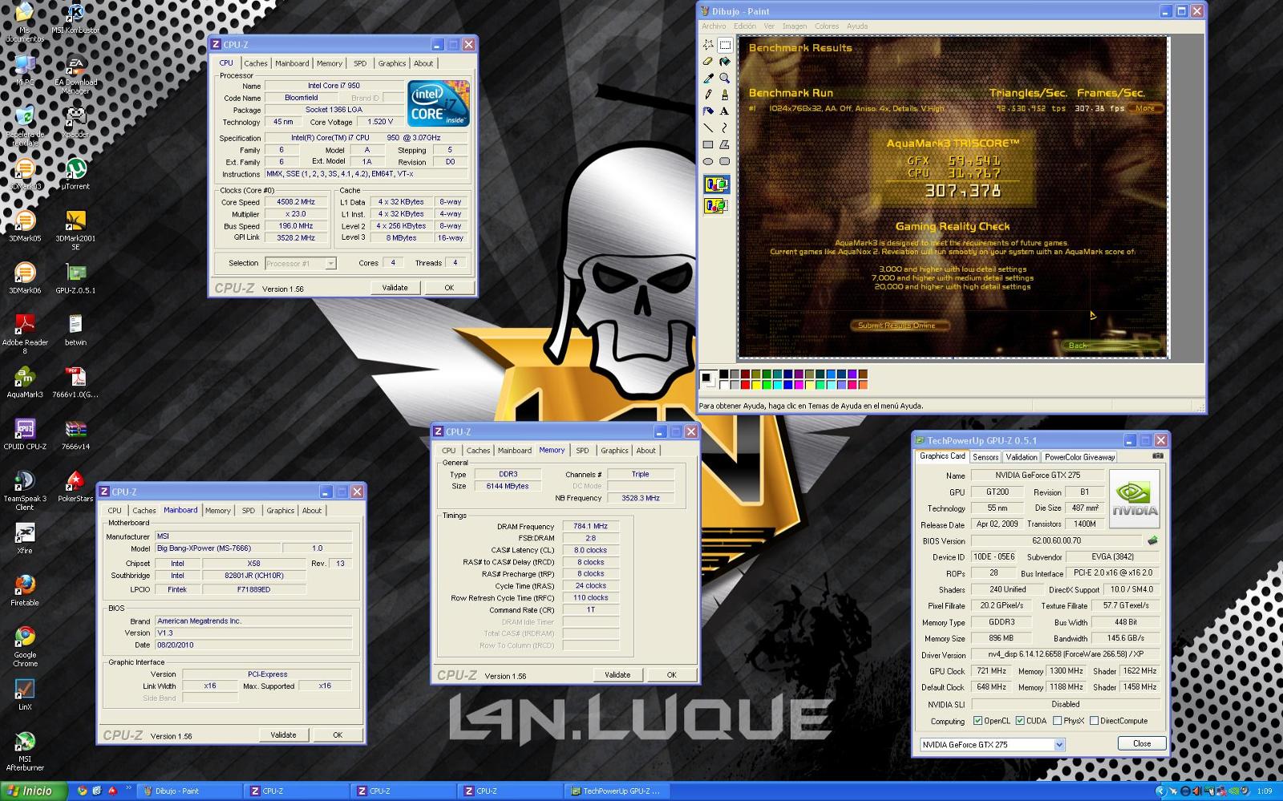This screenshot has height=801, width=1283.
Task: Open the Archivo menu in Paint
Action: point(714,26)
